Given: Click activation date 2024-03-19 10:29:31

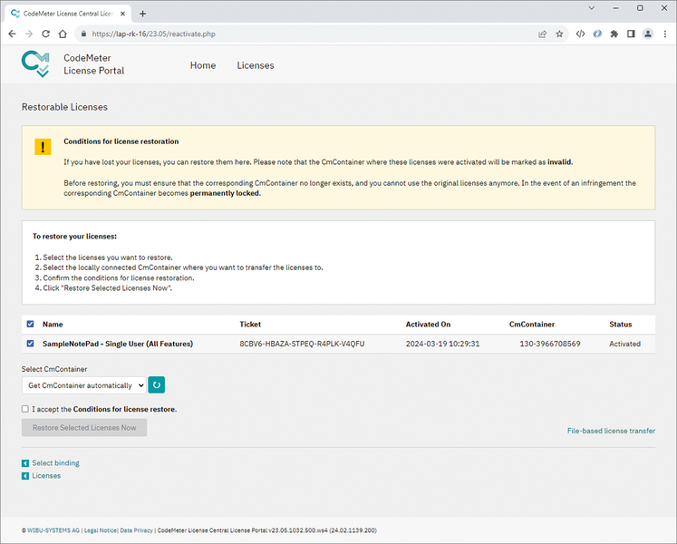Looking at the screenshot, I should pyautogui.click(x=442, y=344).
